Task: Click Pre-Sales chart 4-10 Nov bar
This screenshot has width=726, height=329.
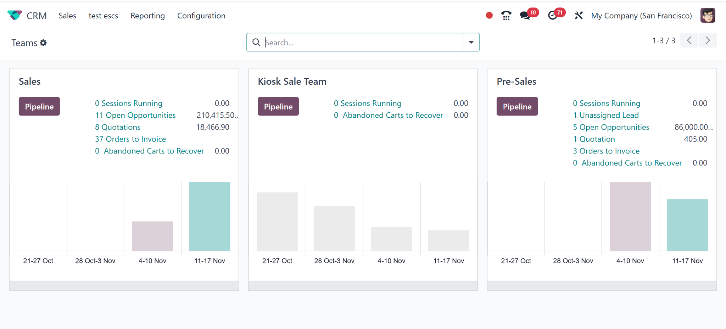Action: tap(630, 216)
